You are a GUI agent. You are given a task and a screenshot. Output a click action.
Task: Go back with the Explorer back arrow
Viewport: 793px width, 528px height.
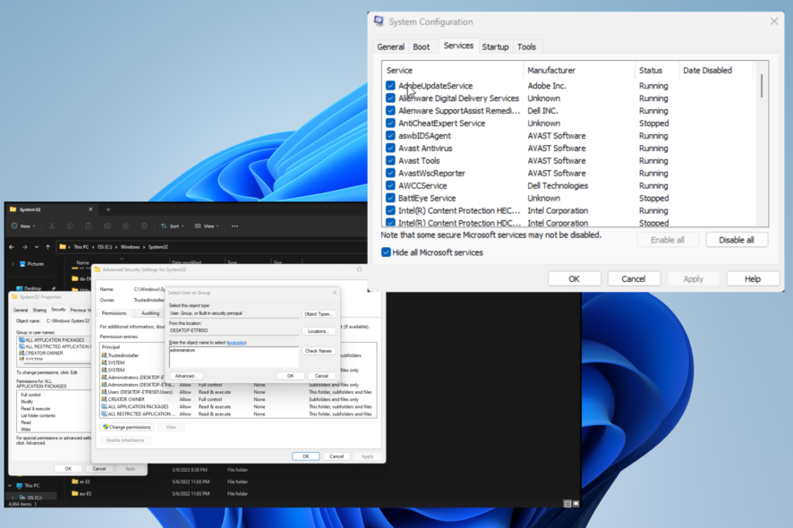(x=12, y=247)
